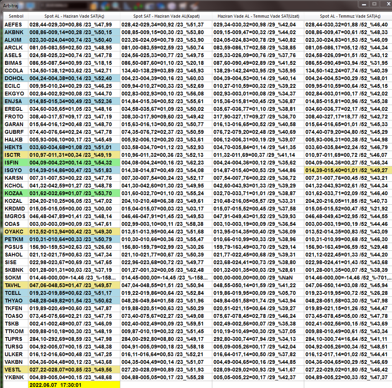Screen dimensions: 392x388
Task: Click CCOLA cell 134,50-142,24=07,74
Action: pos(348,71)
